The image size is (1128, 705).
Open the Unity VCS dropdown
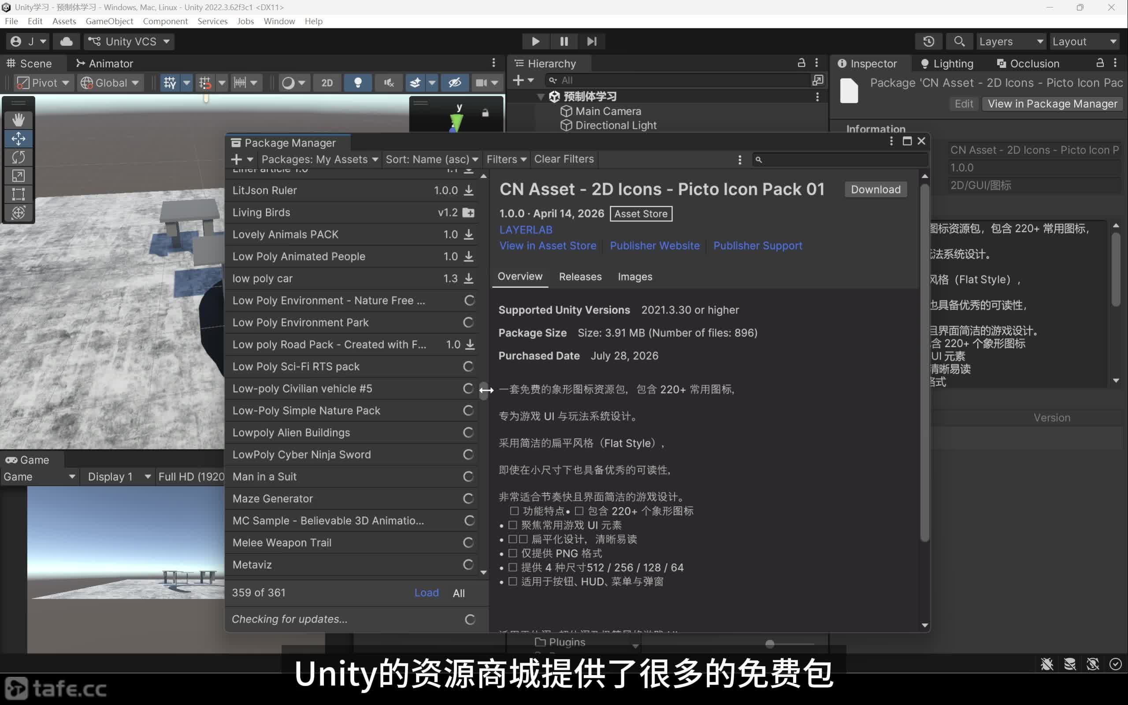pos(129,41)
